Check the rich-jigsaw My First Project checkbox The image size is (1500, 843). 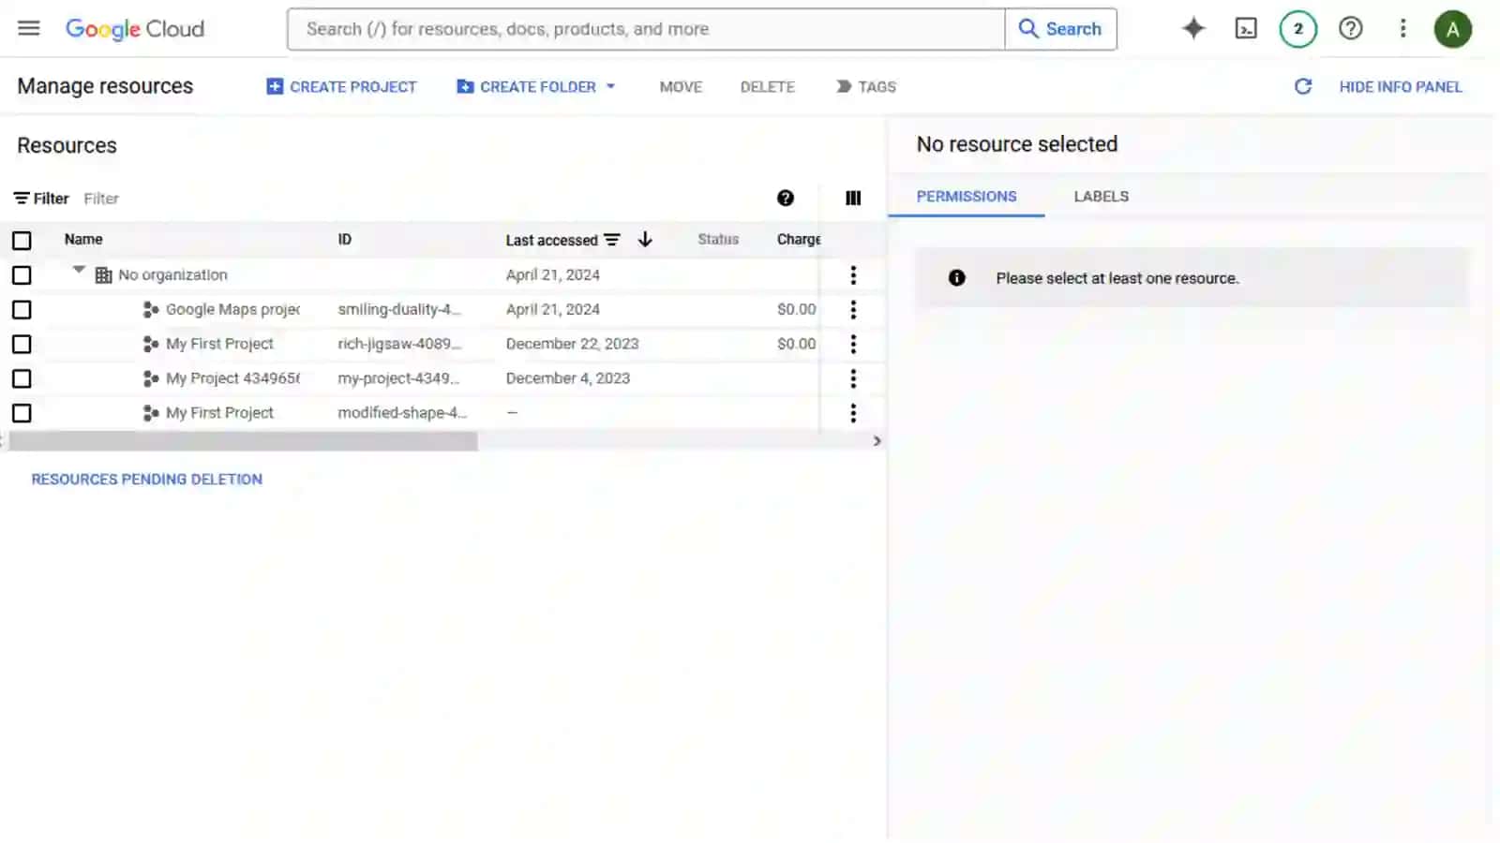[22, 345]
